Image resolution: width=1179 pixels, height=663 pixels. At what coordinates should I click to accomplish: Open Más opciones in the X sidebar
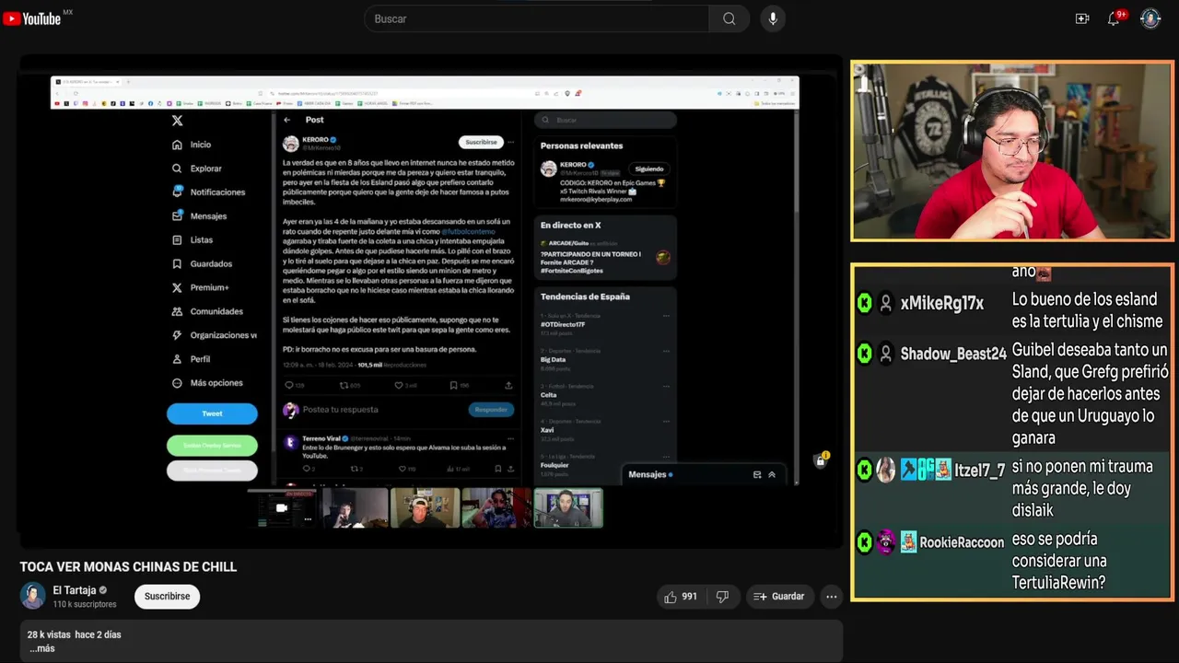207,383
